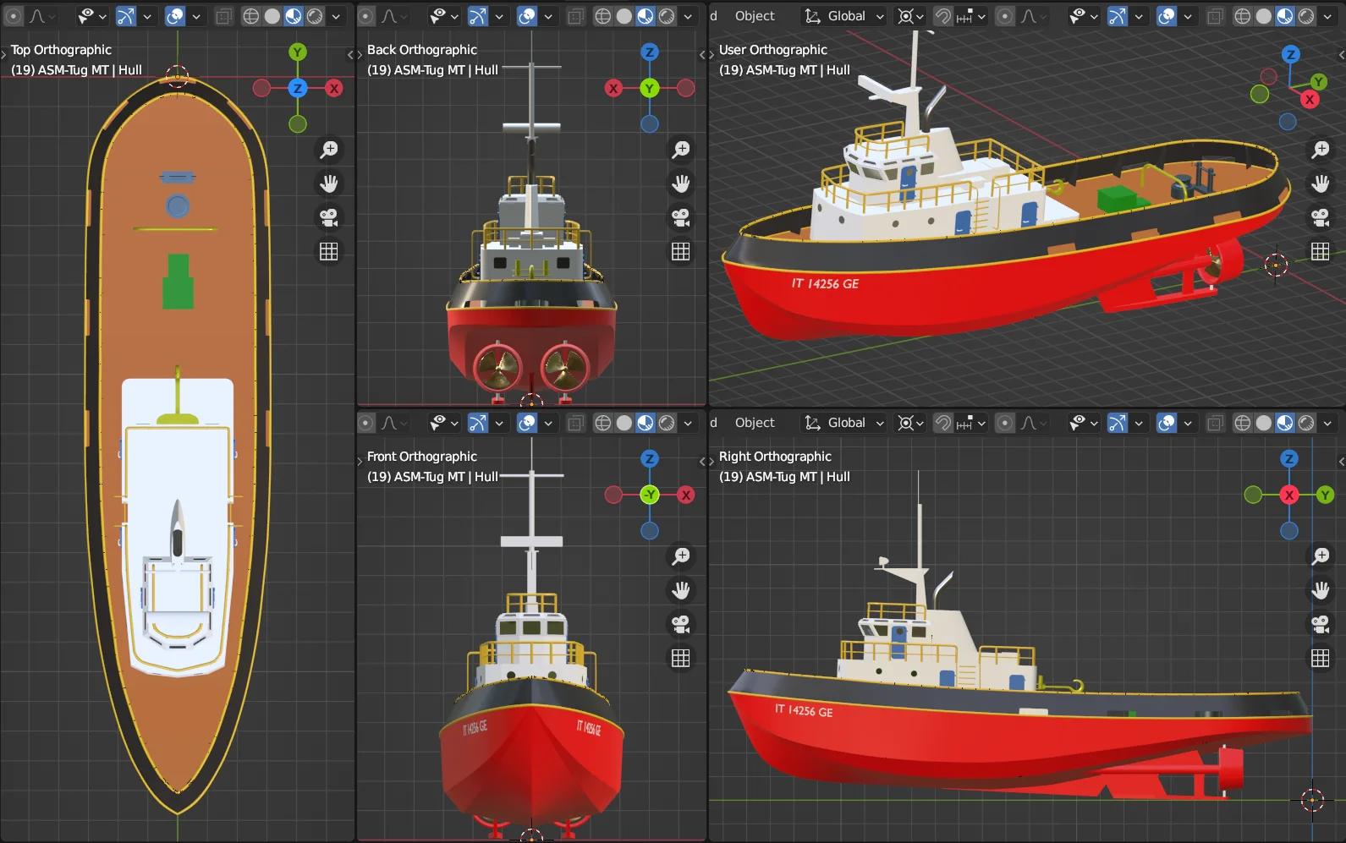Expand toolbar arrow beside Top Orthographic label

[x=4, y=55]
